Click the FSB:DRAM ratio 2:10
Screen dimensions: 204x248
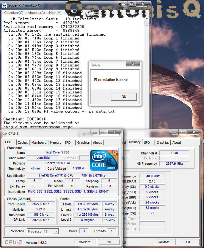[152, 182]
